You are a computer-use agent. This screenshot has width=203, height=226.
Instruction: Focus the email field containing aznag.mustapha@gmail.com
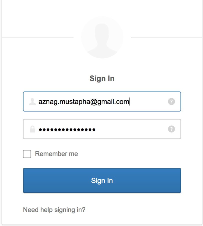102,101
